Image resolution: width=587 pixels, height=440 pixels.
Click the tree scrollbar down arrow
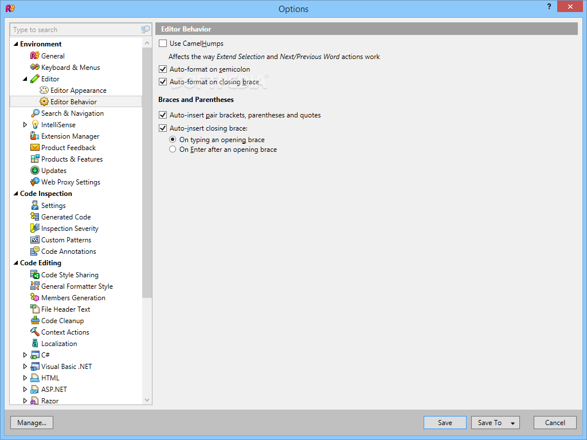[x=147, y=400]
